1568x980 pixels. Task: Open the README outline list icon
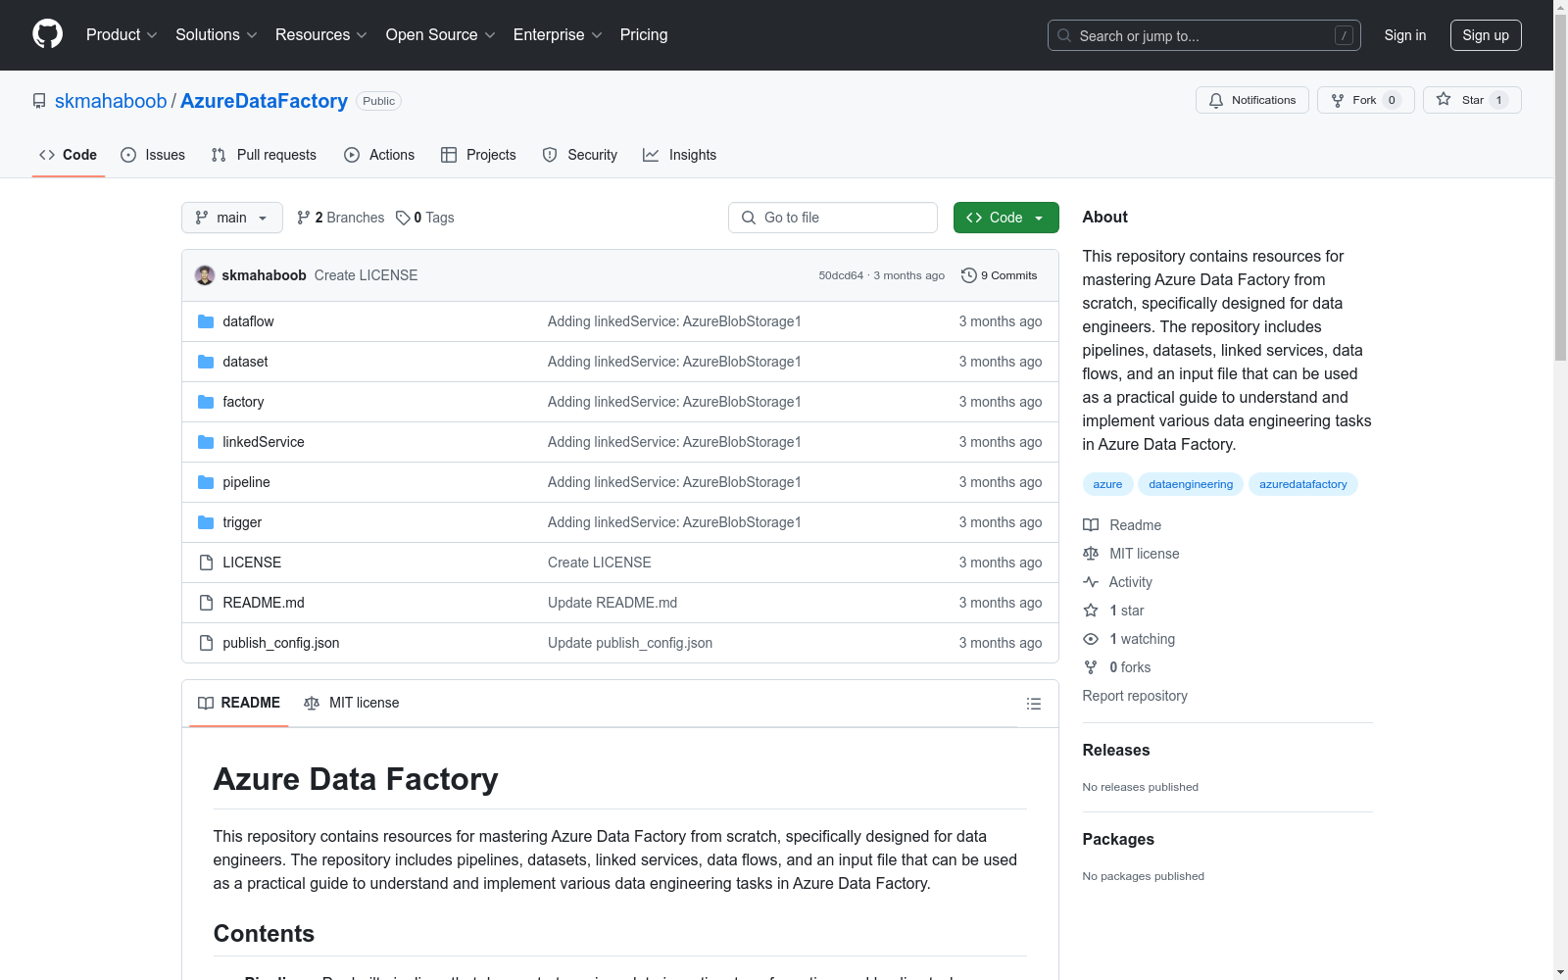point(1033,704)
